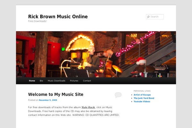Go to Music Downloads page

click(56, 81)
